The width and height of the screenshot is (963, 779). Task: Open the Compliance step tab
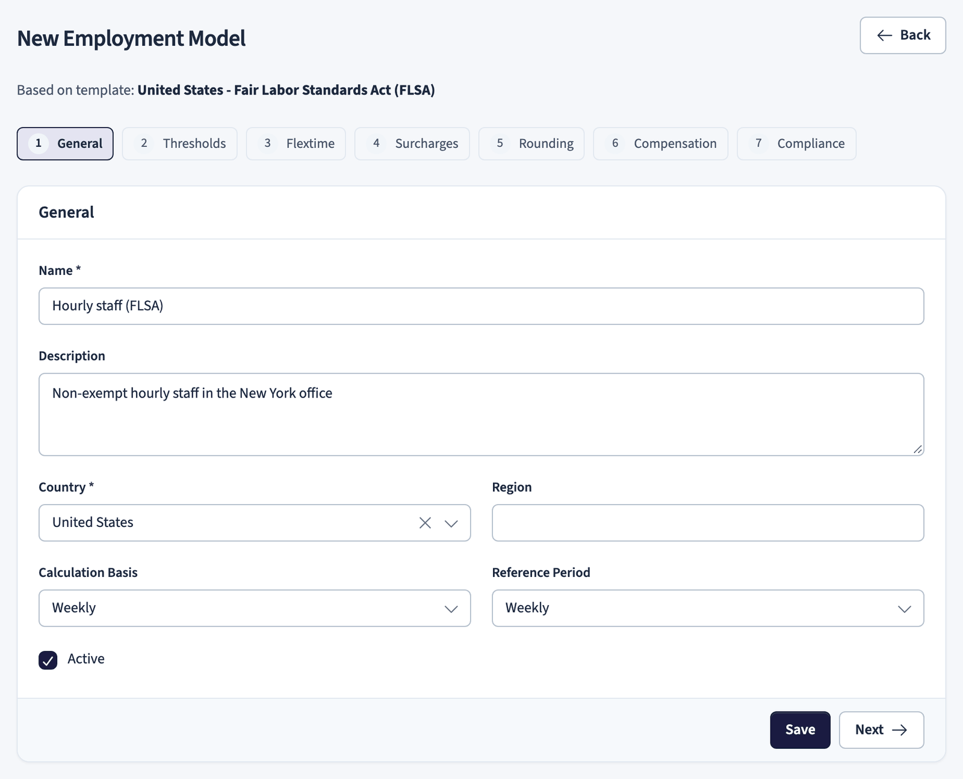click(797, 144)
